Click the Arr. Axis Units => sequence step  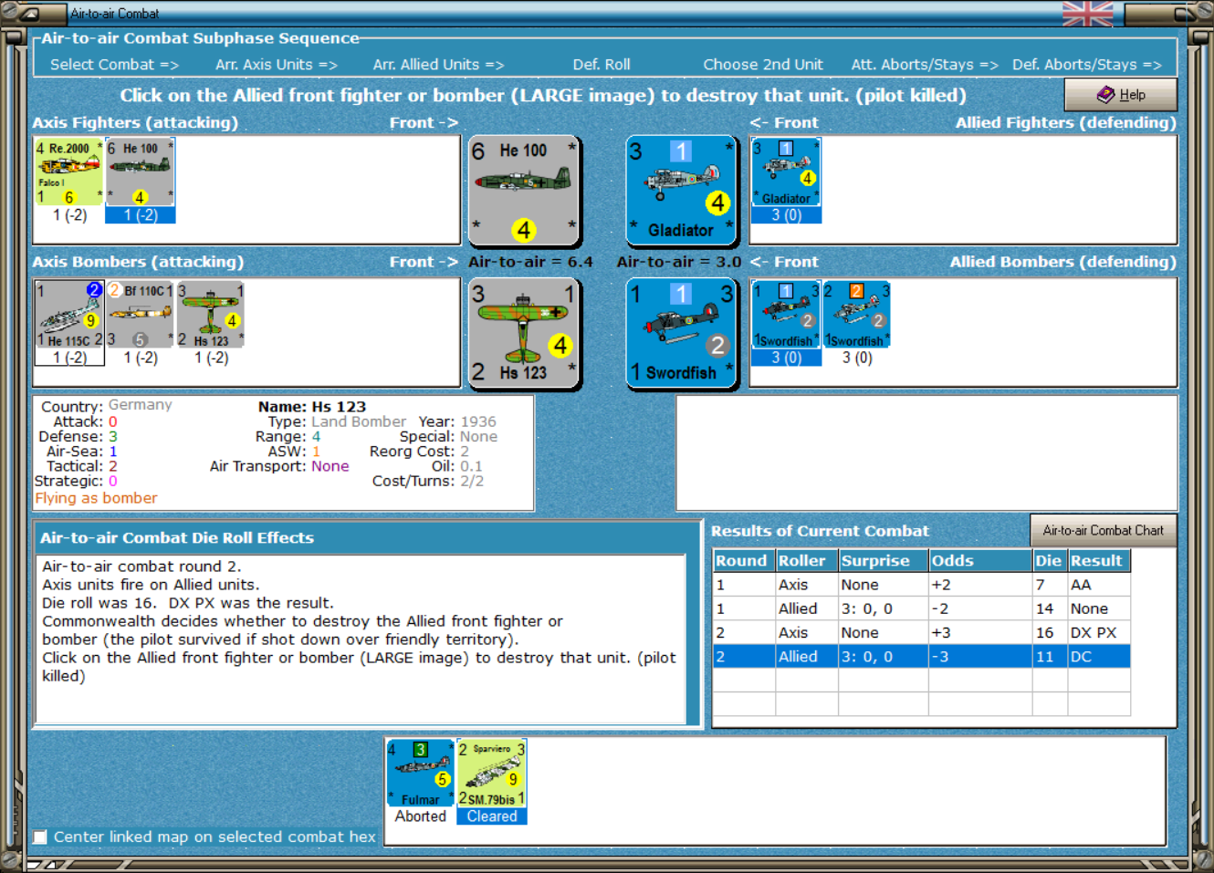[277, 65]
